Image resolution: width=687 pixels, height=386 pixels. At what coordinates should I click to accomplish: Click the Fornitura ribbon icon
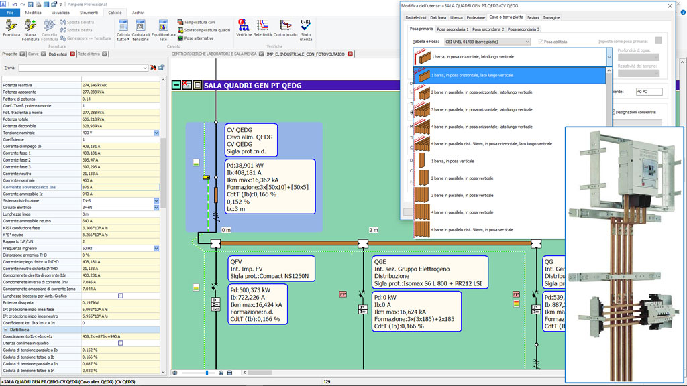11,29
